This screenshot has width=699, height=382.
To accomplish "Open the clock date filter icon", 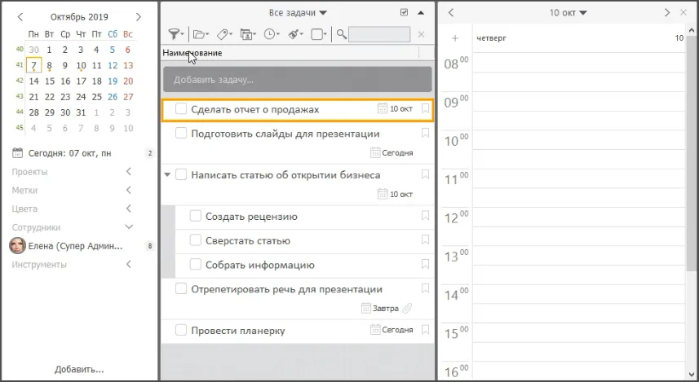I will 270,34.
